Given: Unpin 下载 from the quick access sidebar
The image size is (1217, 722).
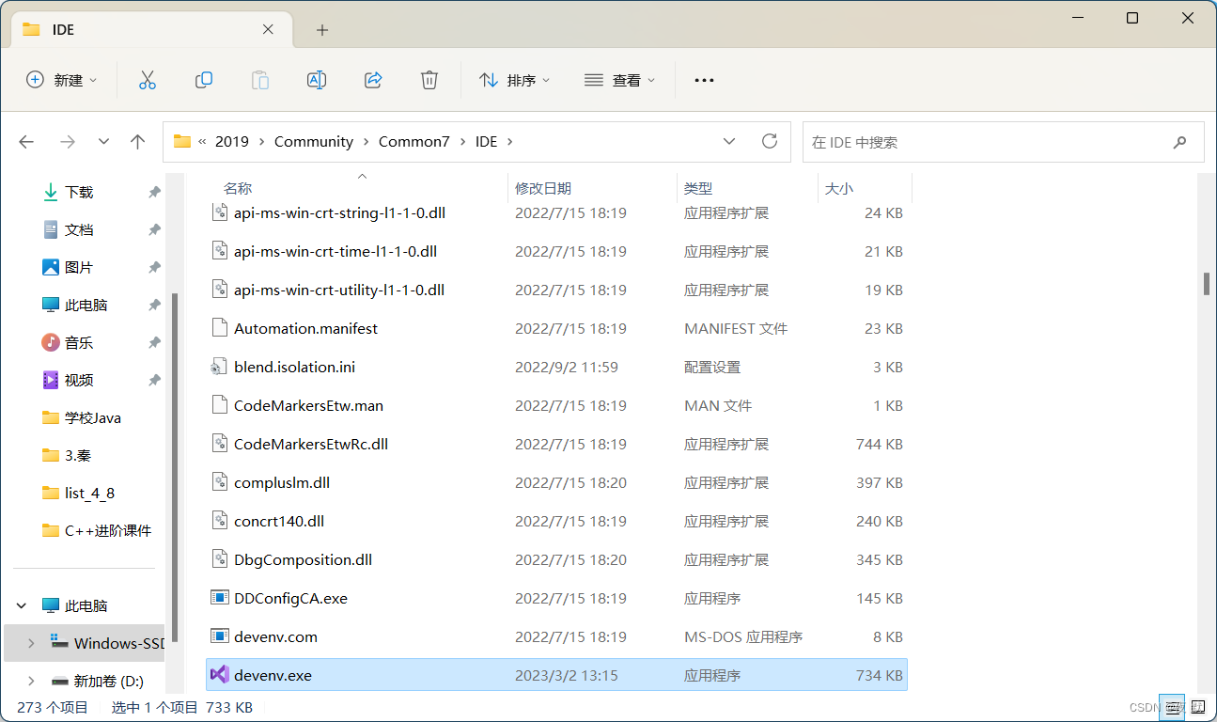Looking at the screenshot, I should tap(150, 192).
